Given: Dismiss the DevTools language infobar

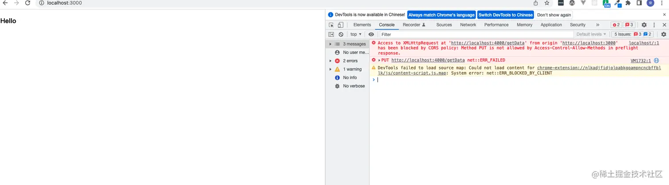Looking at the screenshot, I should point(664,15).
